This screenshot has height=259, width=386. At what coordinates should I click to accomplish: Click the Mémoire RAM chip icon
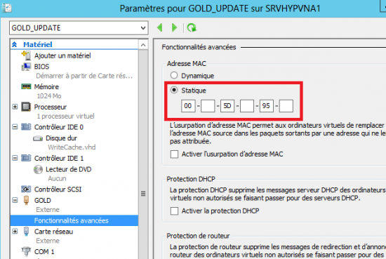[x=26, y=86]
